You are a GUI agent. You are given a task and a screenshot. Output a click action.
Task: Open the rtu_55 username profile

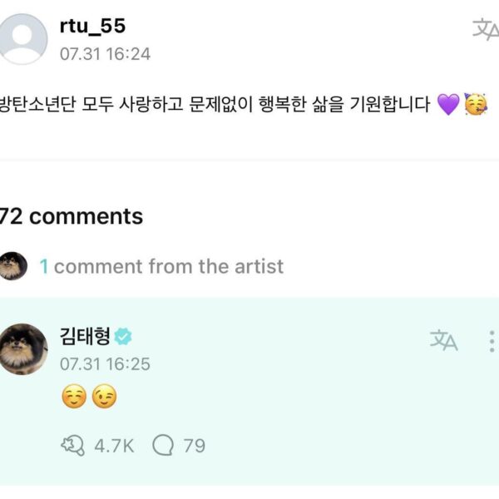91,26
